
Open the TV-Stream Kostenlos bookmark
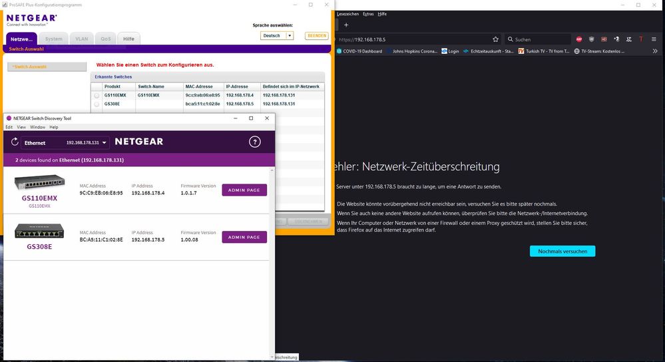599,51
